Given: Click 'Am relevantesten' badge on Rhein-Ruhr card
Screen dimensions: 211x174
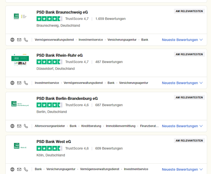Looking at the screenshot, I should click(189, 54).
